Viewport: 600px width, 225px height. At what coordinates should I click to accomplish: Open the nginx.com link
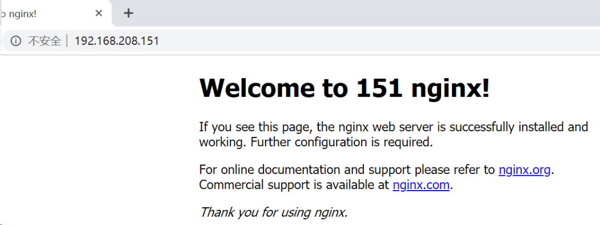pyautogui.click(x=421, y=185)
